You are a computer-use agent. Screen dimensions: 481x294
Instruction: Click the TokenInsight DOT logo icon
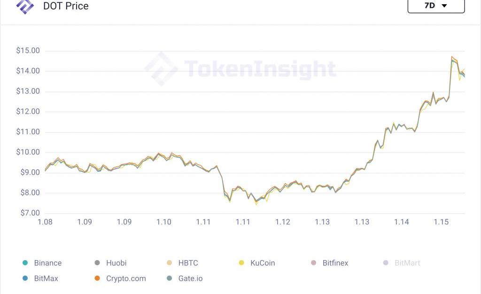[25, 6]
